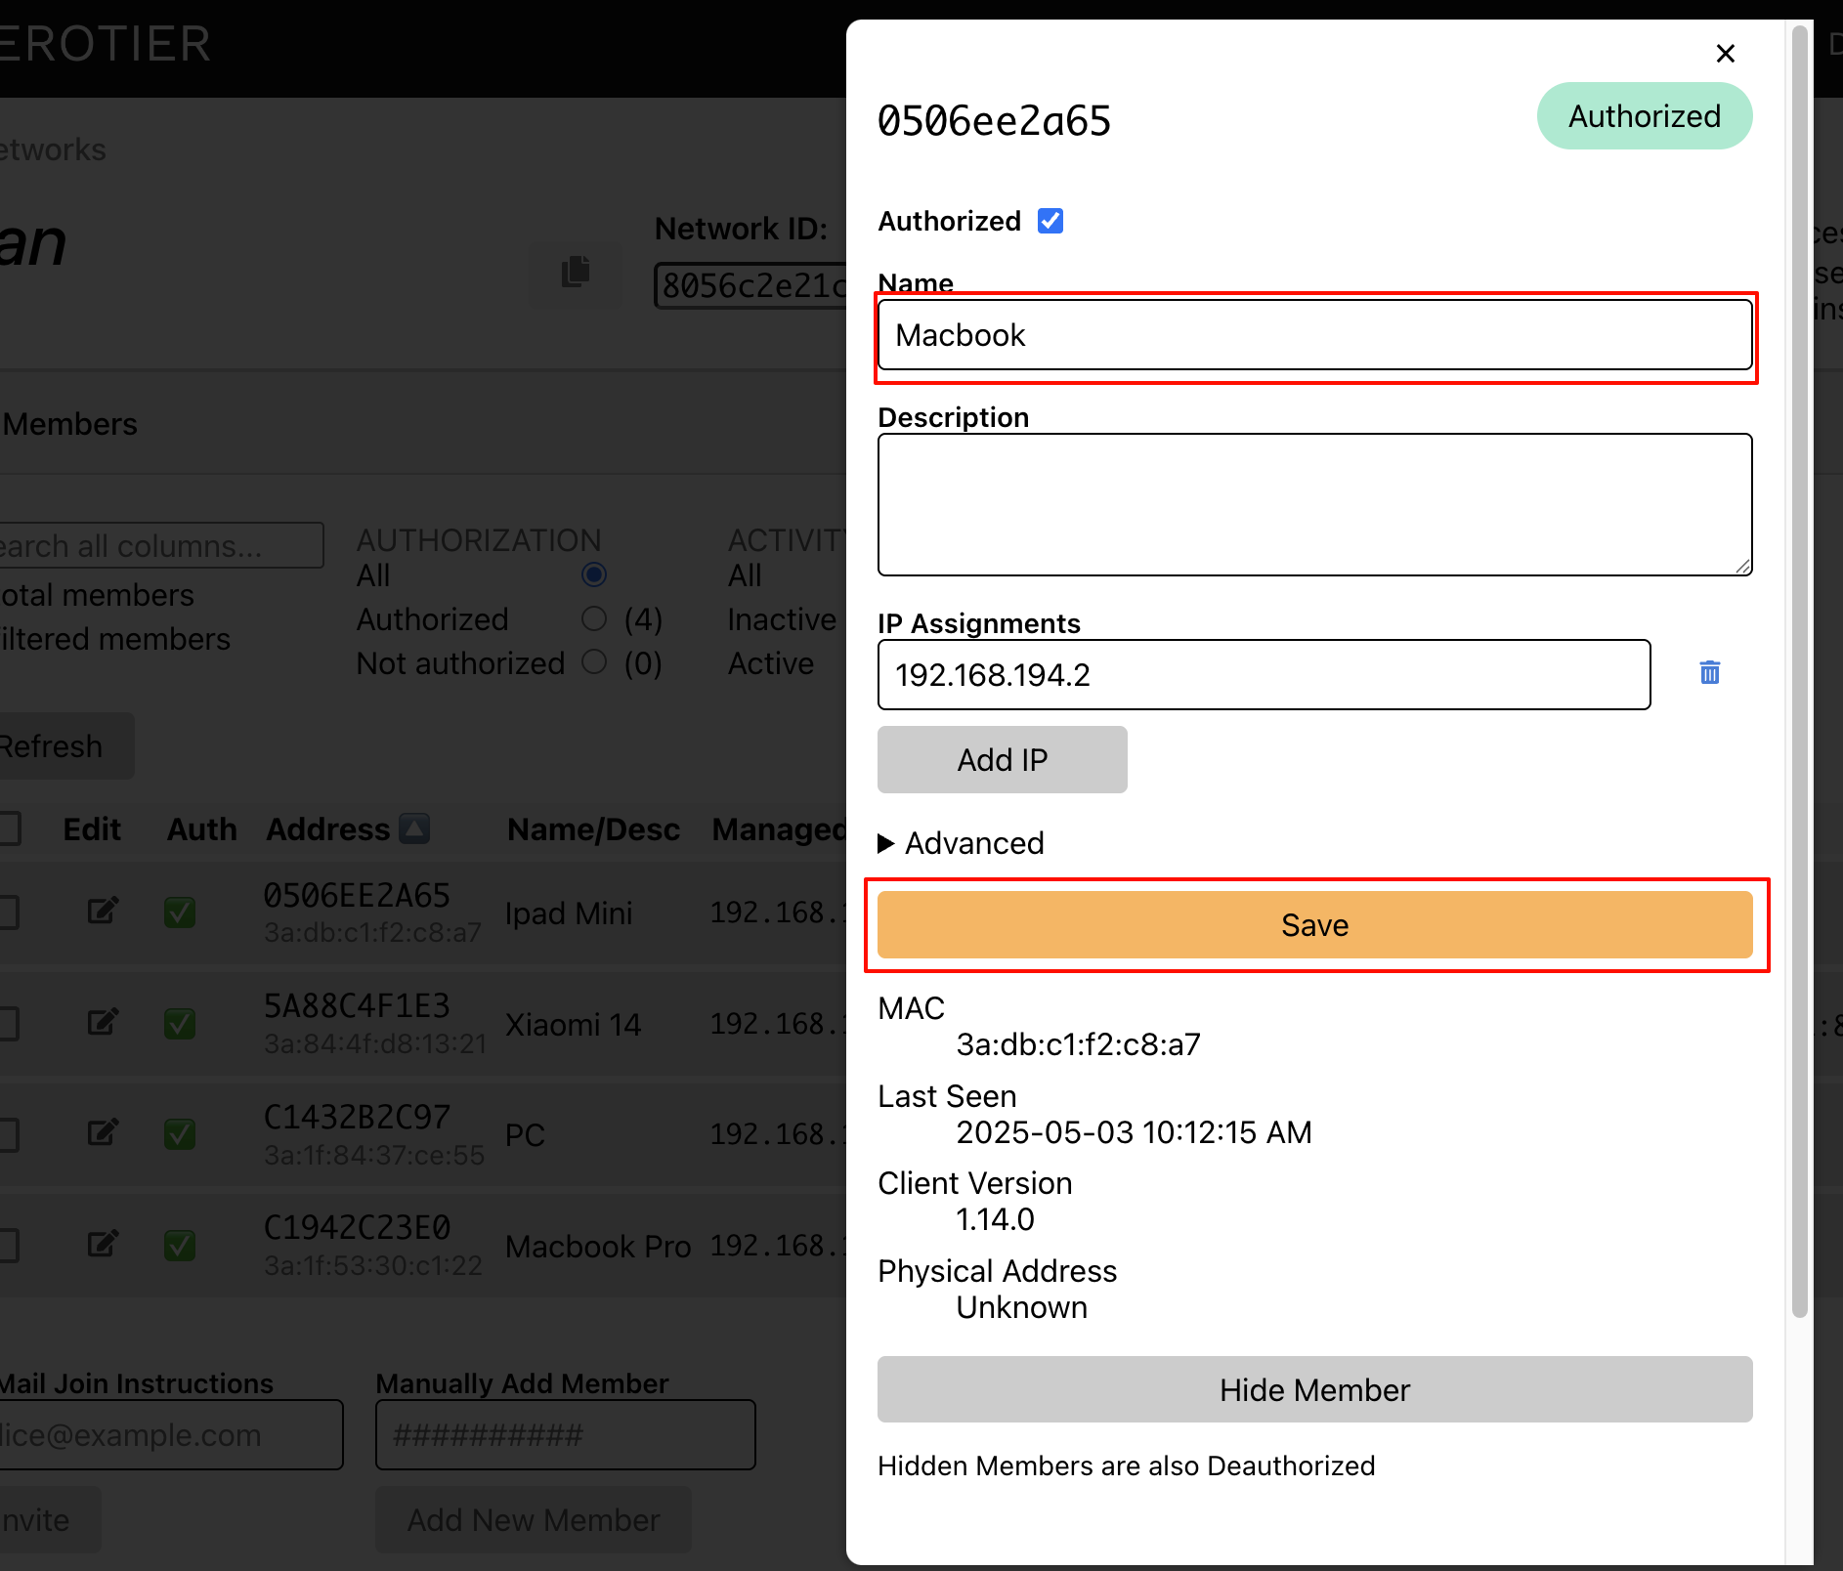Uncheck the Authorized checkbox in panel
The image size is (1843, 1571).
pyautogui.click(x=1050, y=222)
